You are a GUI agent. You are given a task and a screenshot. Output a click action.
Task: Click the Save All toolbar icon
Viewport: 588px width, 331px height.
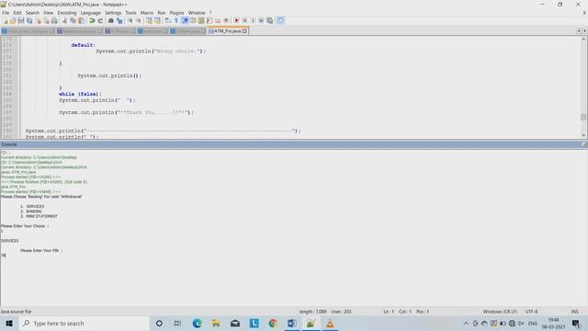click(x=29, y=20)
